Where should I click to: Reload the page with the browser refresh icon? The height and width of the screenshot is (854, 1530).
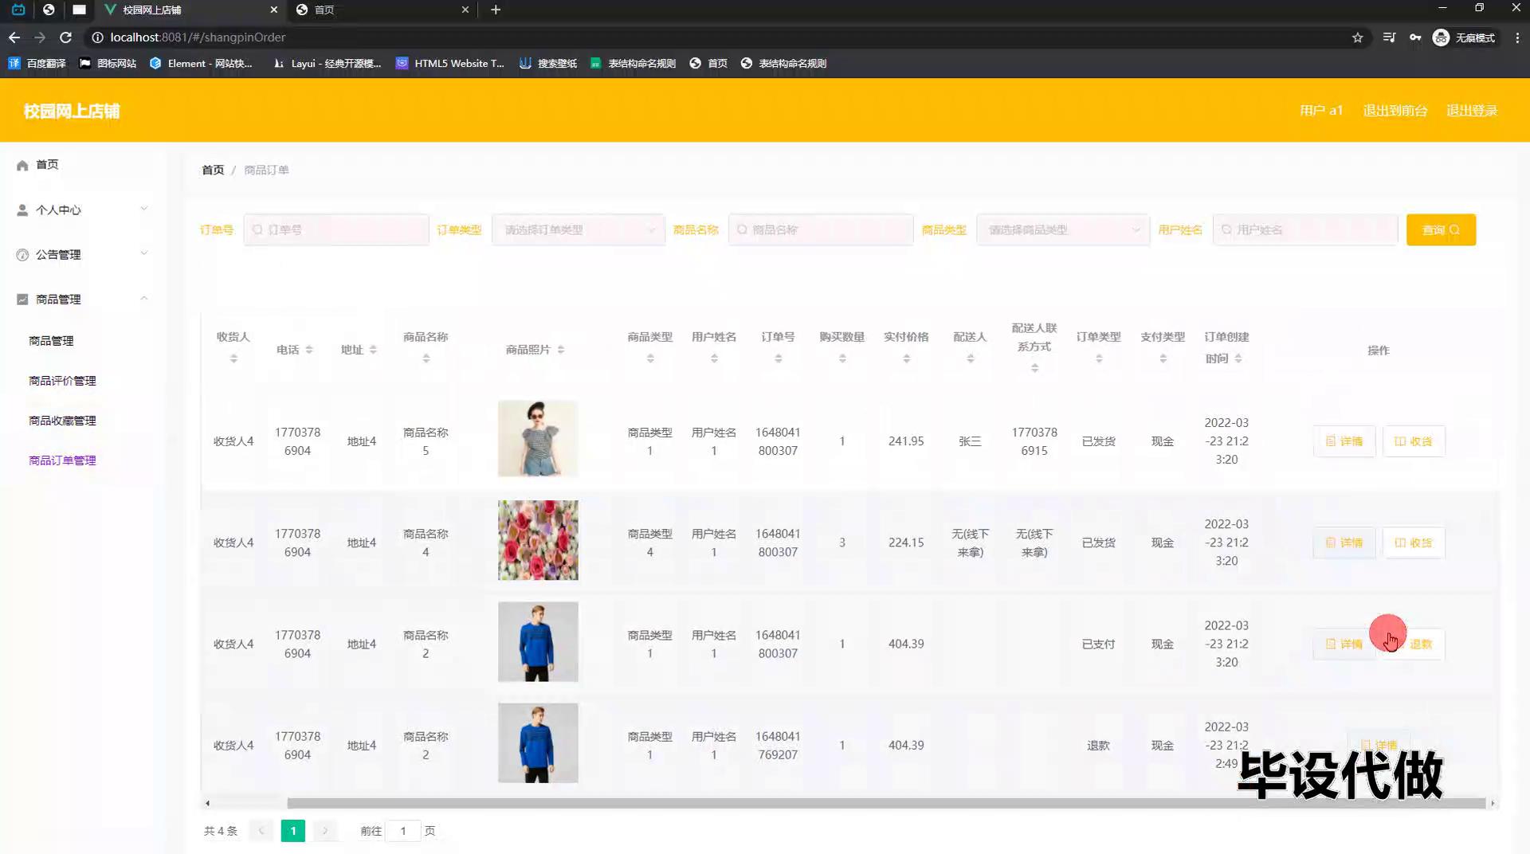coord(66,37)
